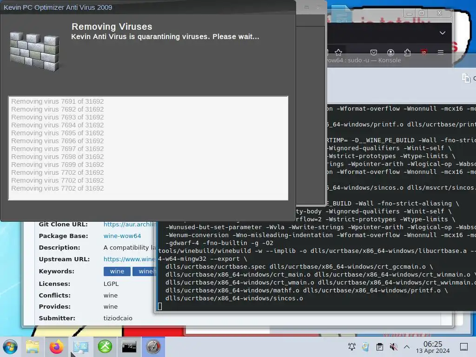Click the 'Removing Viruses' heading text
The height and width of the screenshot is (357, 476).
click(x=112, y=26)
